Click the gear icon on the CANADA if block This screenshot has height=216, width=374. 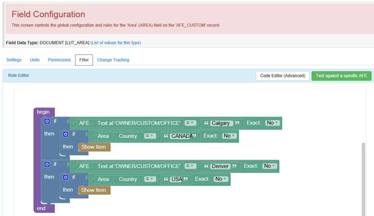pos(65,134)
